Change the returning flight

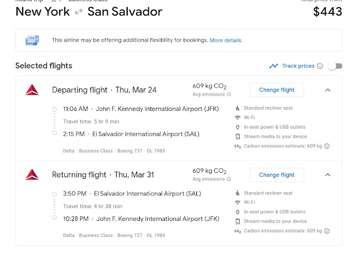coord(277,175)
